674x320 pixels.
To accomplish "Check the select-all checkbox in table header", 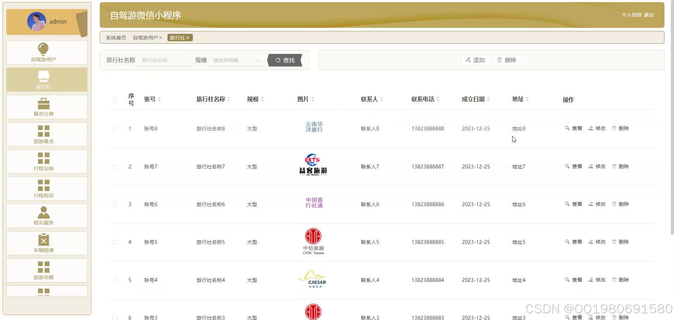I will click(x=115, y=100).
